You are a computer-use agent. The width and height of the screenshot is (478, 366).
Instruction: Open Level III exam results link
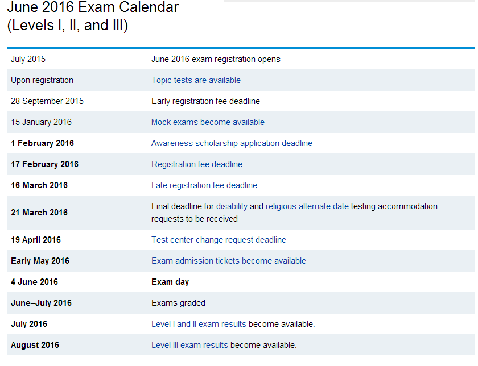pyautogui.click(x=189, y=345)
